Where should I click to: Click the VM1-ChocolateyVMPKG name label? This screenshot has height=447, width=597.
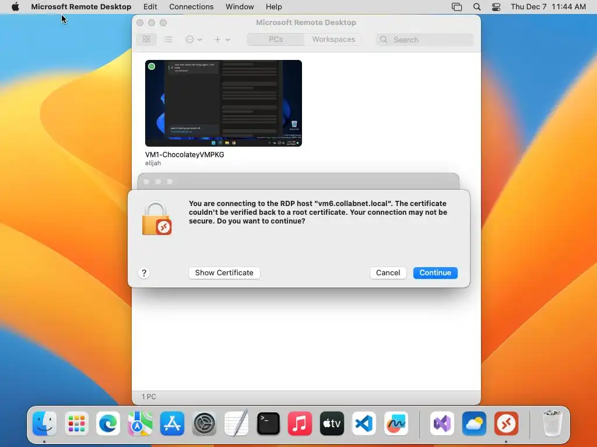pyautogui.click(x=185, y=154)
